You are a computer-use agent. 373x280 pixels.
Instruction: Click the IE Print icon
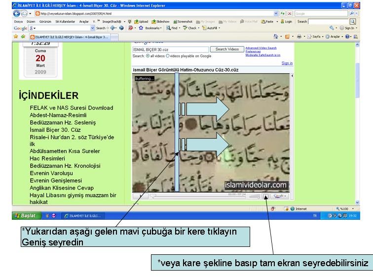tap(299, 37)
